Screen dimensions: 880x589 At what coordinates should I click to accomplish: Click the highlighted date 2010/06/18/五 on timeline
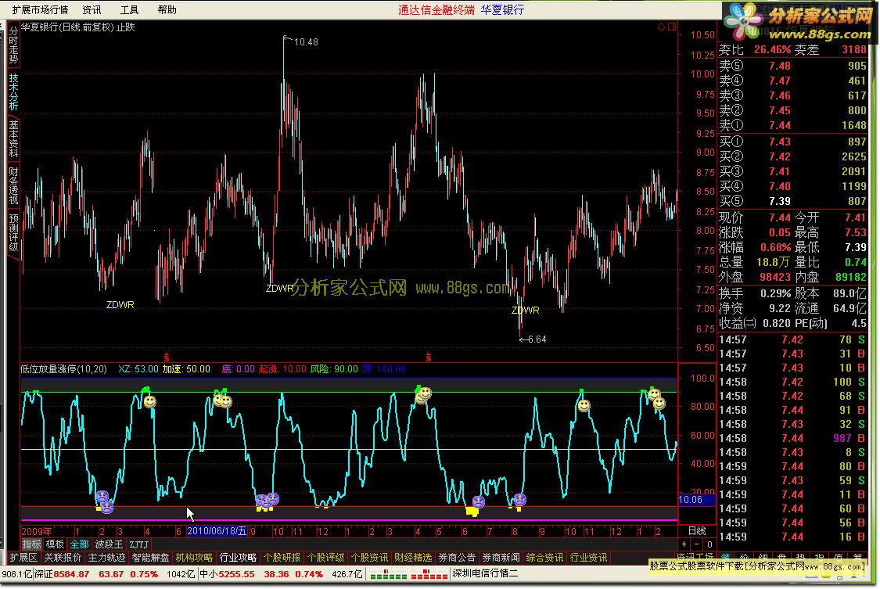[x=217, y=530]
